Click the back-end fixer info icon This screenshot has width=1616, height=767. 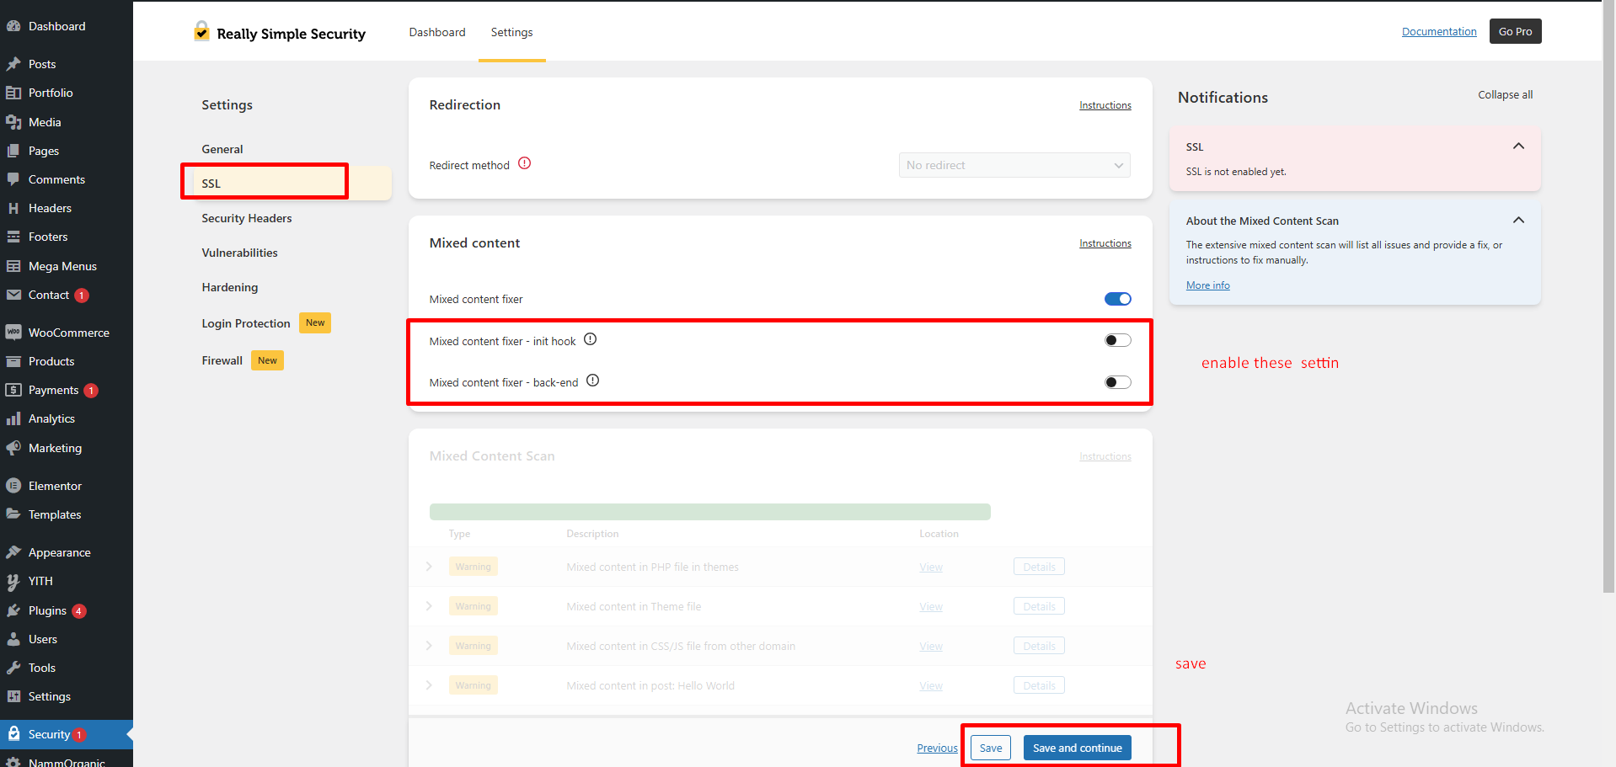point(593,381)
